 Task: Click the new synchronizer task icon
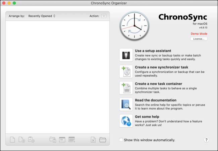tap(126, 71)
